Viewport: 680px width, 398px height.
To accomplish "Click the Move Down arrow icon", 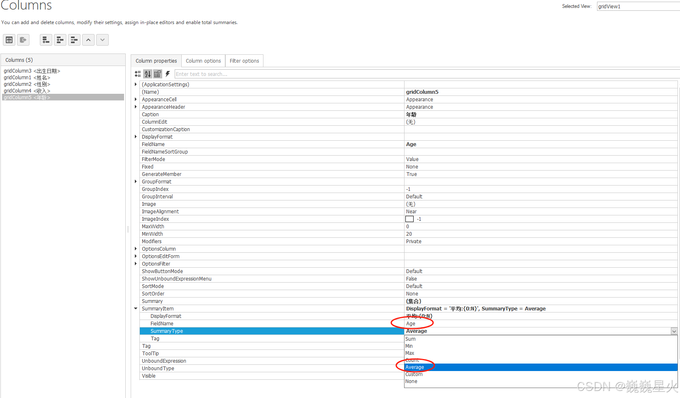I will click(102, 40).
